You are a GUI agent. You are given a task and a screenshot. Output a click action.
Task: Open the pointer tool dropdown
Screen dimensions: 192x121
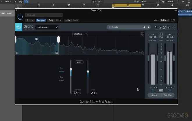94,1
